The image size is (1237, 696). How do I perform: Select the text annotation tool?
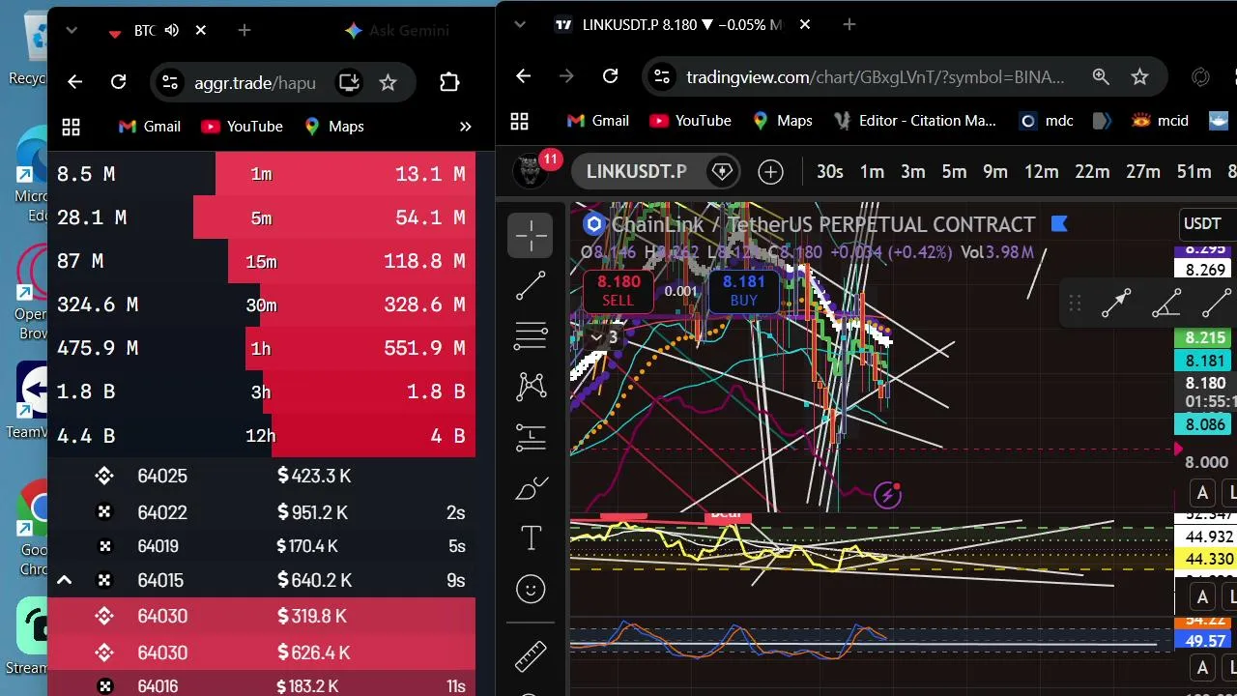click(x=531, y=538)
